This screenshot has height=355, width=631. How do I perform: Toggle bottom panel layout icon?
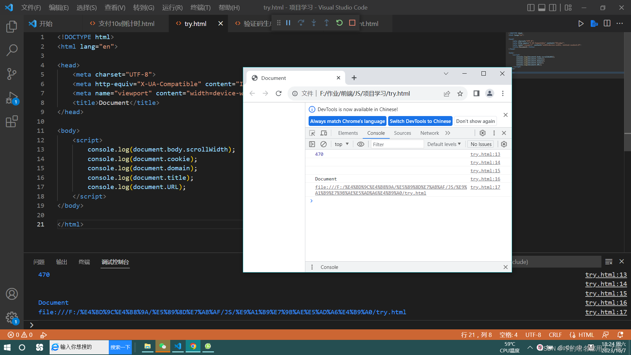click(x=542, y=8)
